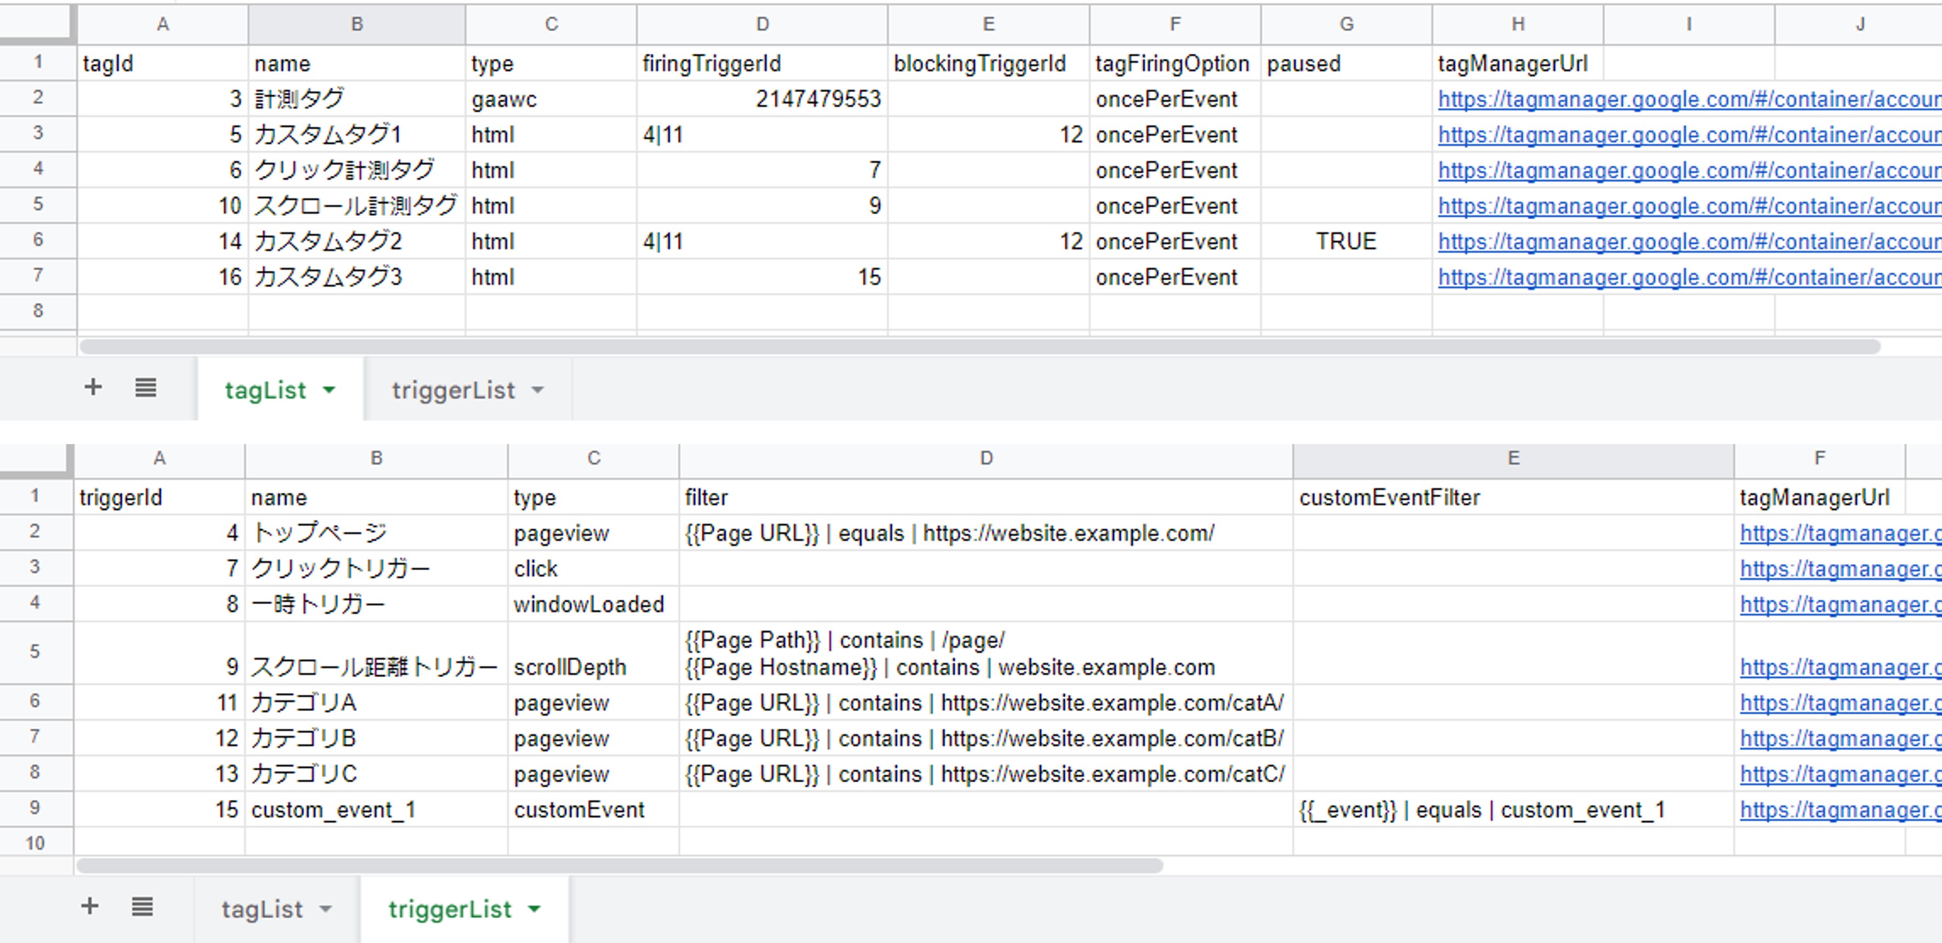Viewport: 1942px width, 943px height.
Task: Open all-sheets list in the upper spreadsheet
Action: pos(145,388)
